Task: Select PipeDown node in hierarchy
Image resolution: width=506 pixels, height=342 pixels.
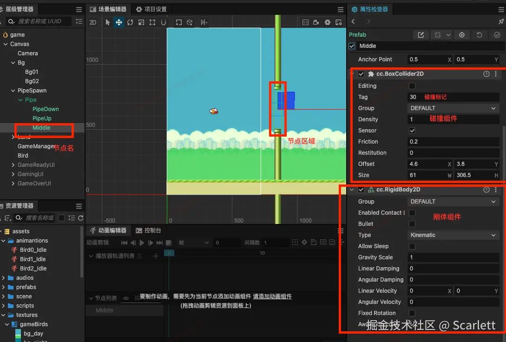Action: click(46, 109)
